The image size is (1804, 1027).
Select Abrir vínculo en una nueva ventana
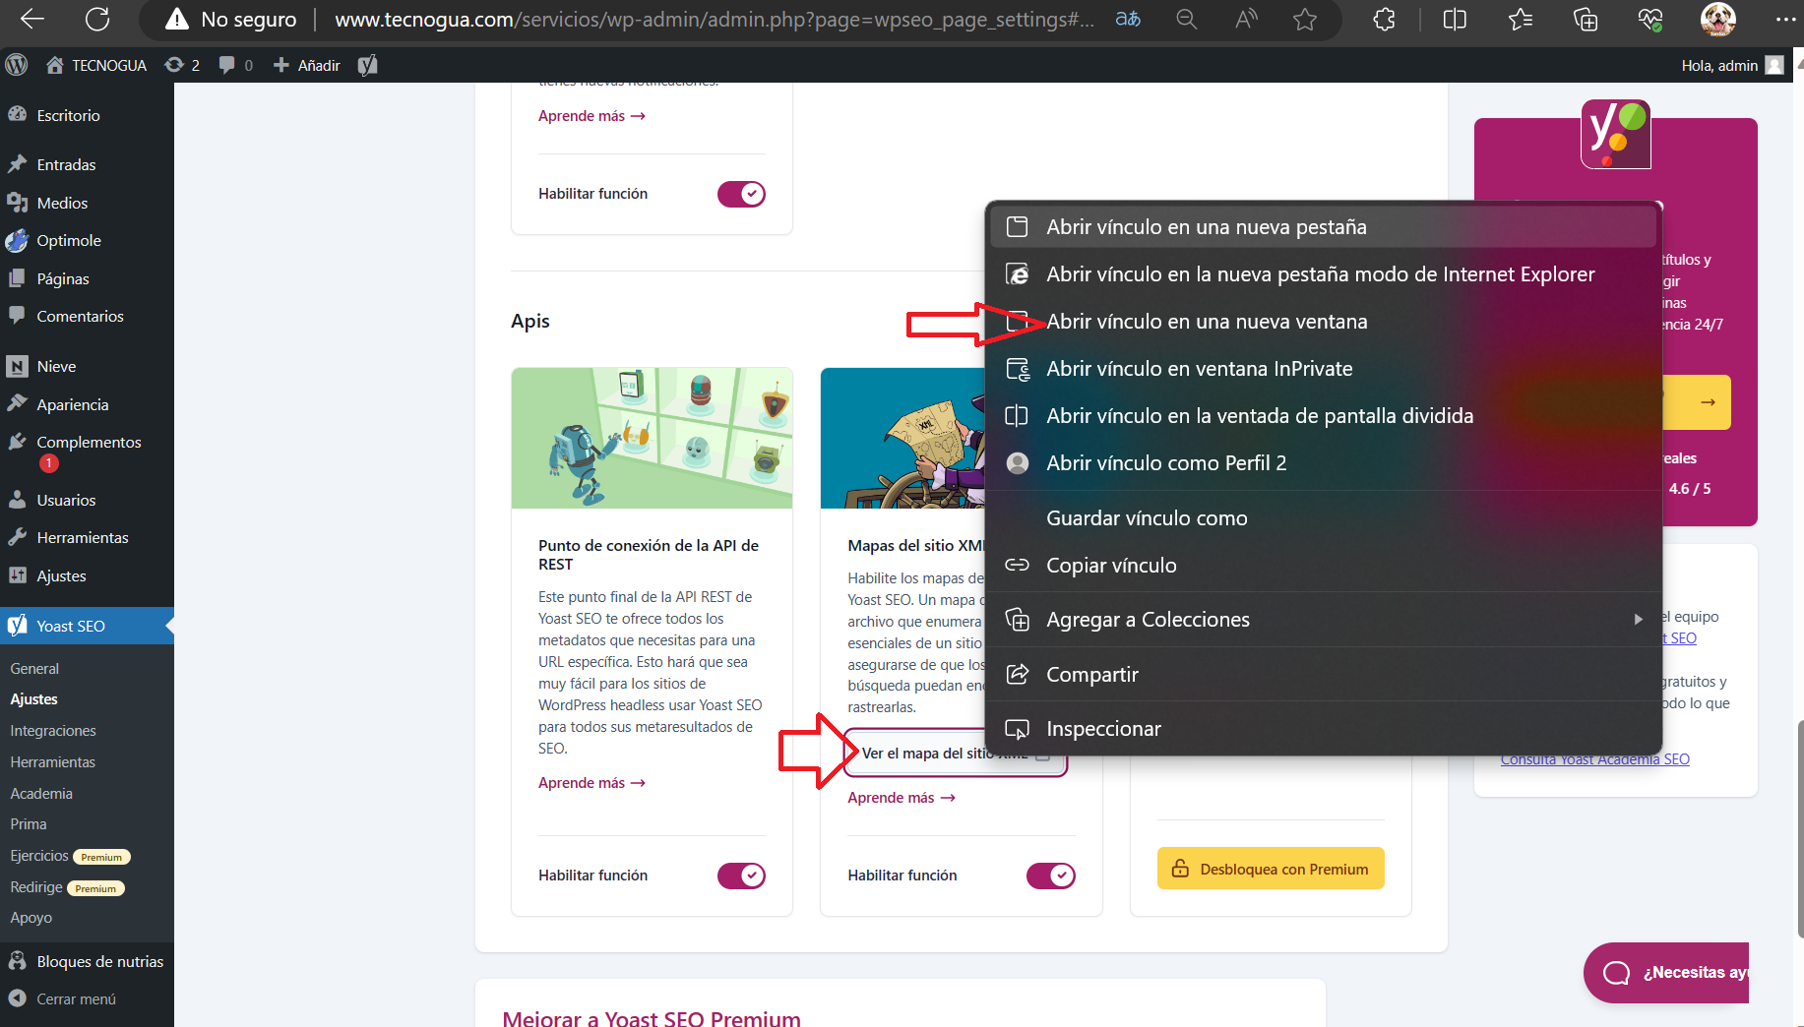(x=1323, y=322)
